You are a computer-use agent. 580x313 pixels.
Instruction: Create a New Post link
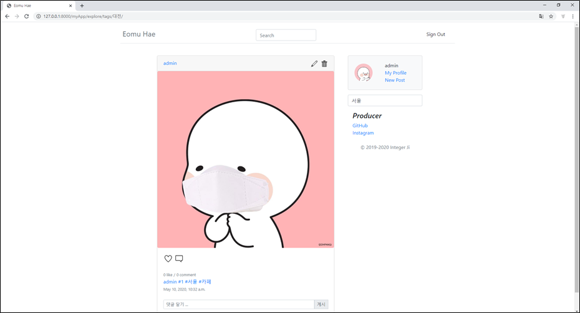[x=395, y=80]
